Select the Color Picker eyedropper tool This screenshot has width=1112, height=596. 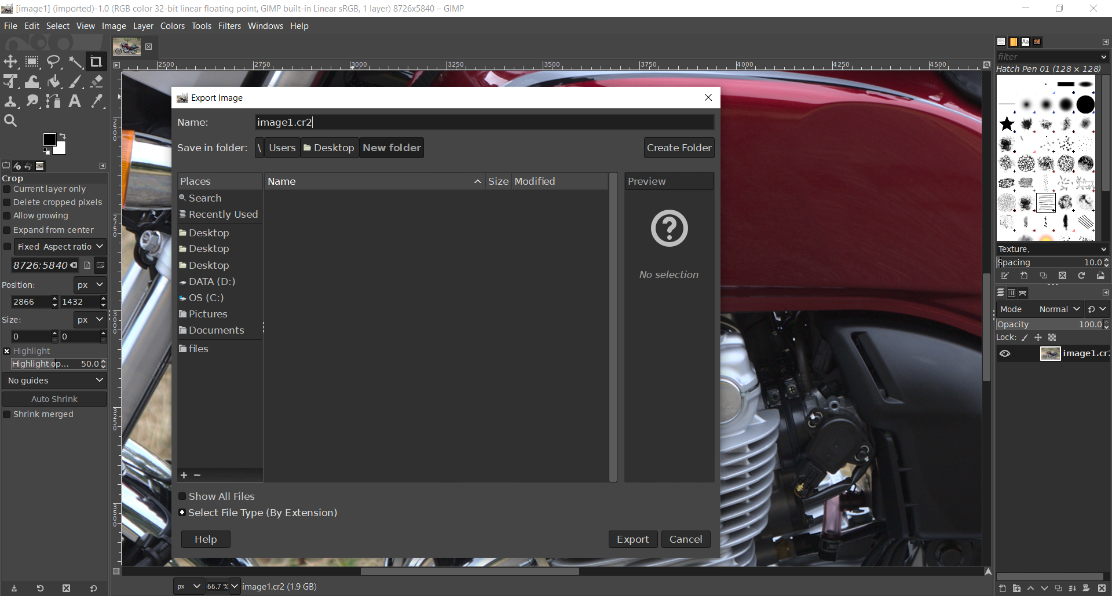pyautogui.click(x=97, y=101)
